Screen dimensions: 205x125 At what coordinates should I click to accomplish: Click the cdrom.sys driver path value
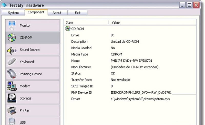(140, 99)
